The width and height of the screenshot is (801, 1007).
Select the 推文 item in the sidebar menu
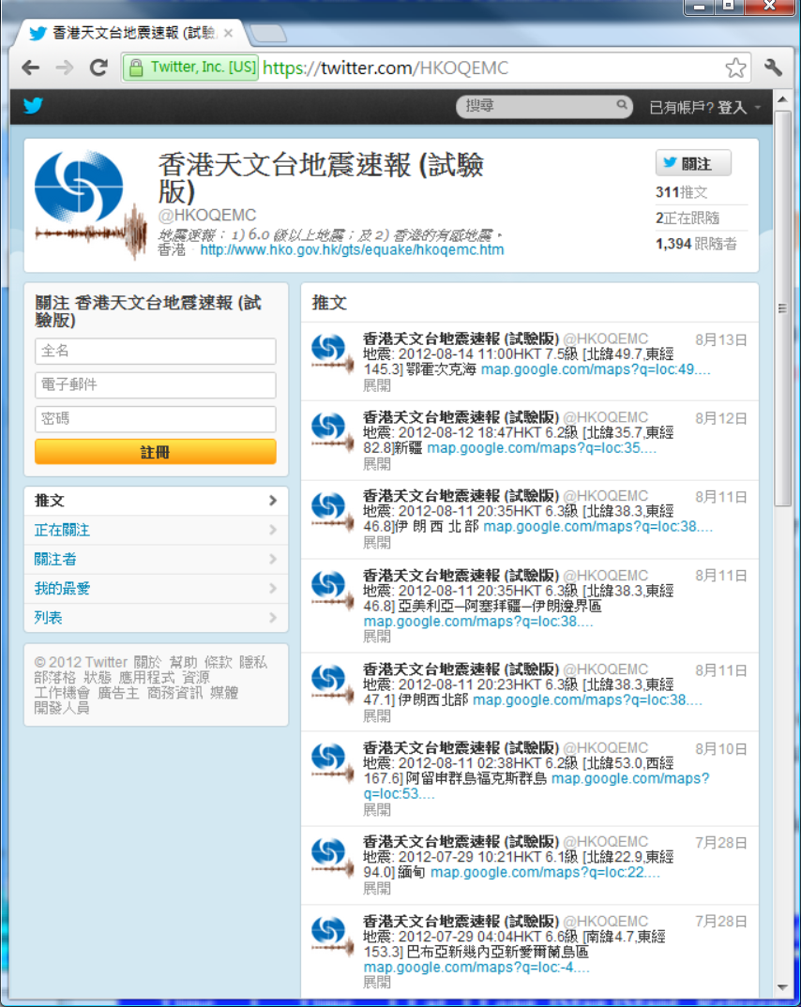(x=156, y=501)
